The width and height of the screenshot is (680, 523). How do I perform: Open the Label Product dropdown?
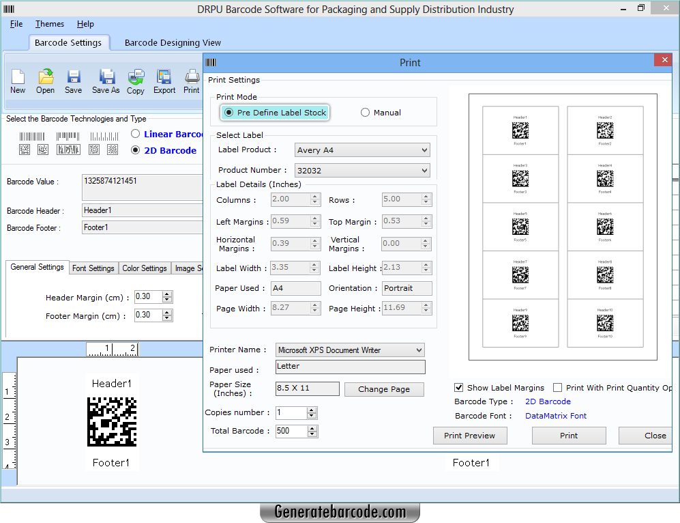426,150
